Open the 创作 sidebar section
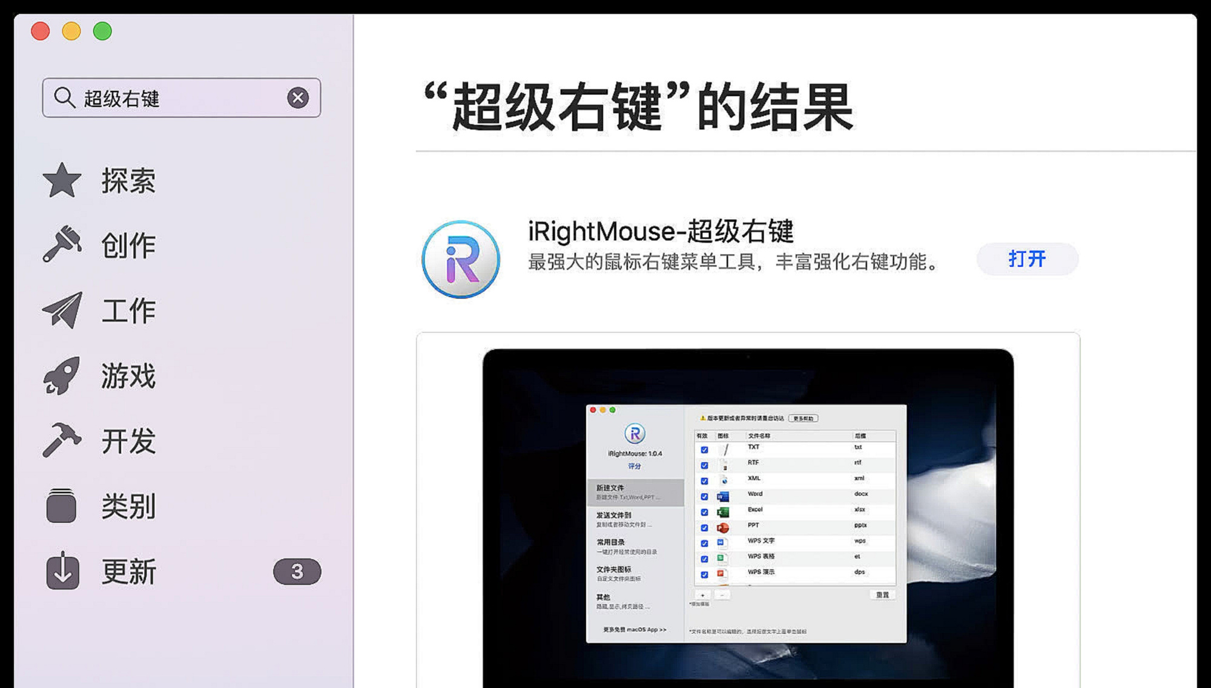Image resolution: width=1211 pixels, height=688 pixels. tap(128, 245)
